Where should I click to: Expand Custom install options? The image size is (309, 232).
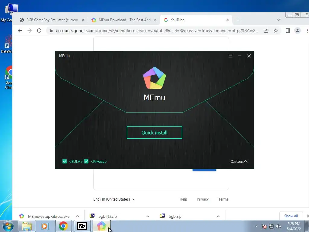(239, 162)
